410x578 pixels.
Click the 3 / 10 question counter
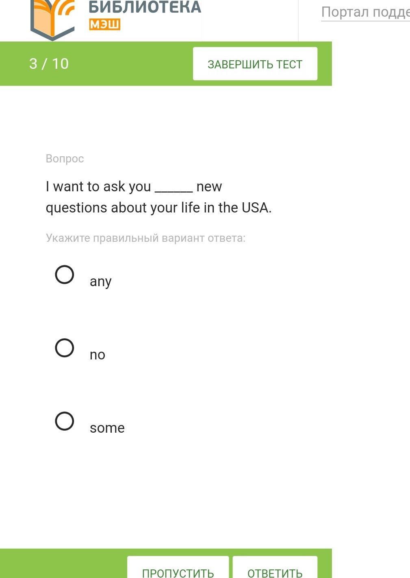coord(49,64)
